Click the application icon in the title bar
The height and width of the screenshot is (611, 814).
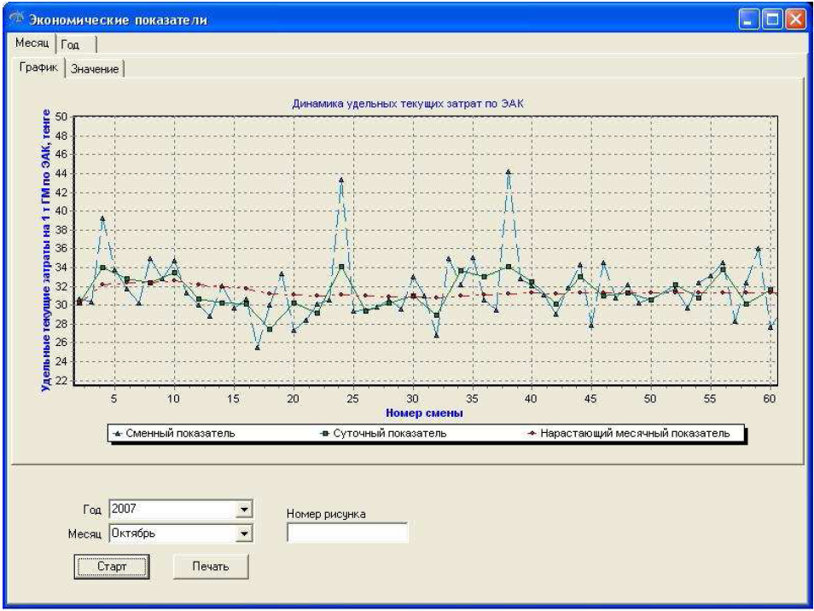pos(17,19)
